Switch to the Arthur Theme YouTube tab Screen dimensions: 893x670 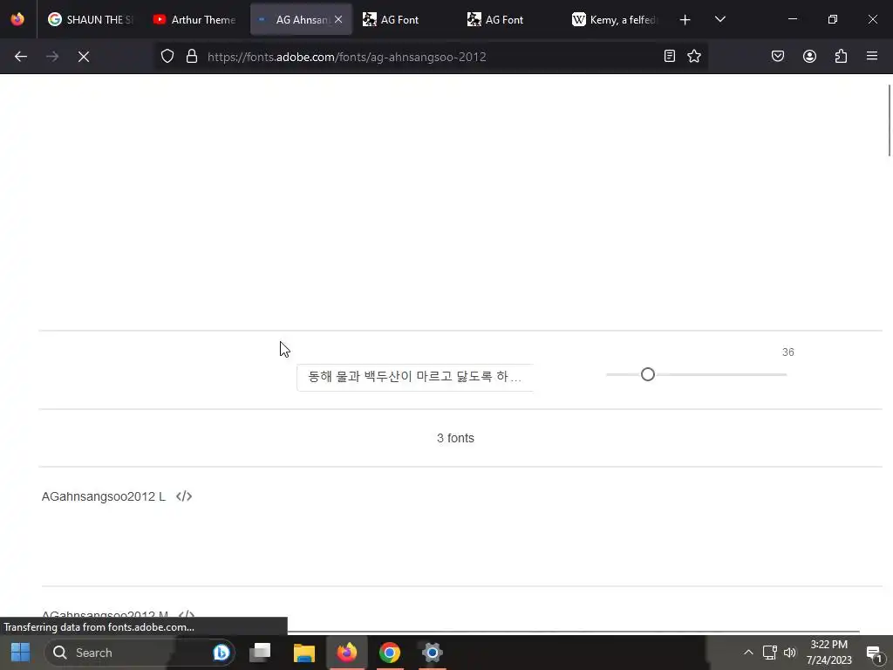tap(194, 19)
